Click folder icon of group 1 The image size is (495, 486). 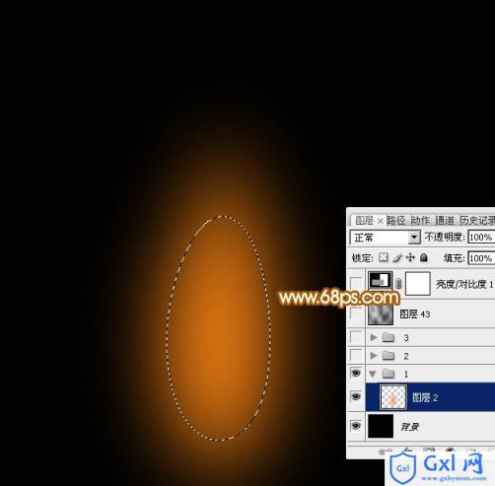389,374
